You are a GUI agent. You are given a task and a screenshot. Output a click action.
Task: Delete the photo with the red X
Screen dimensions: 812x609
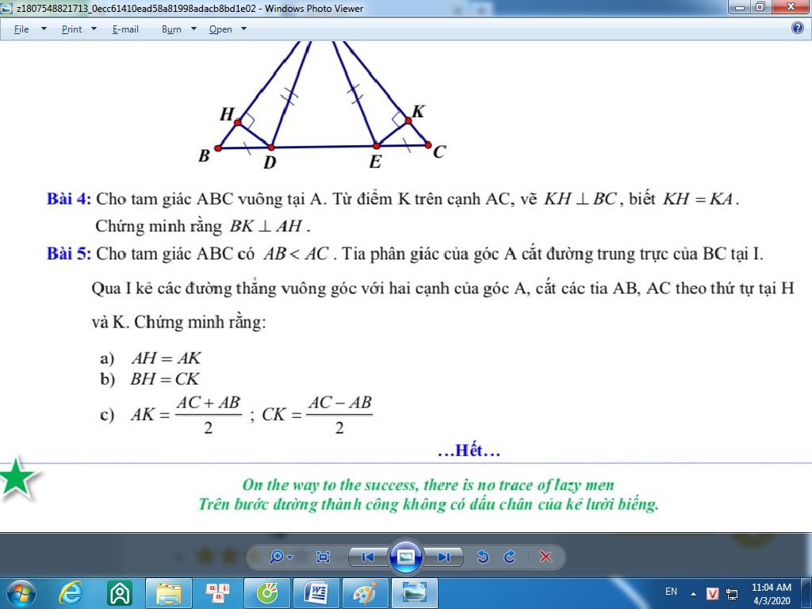coord(546,557)
